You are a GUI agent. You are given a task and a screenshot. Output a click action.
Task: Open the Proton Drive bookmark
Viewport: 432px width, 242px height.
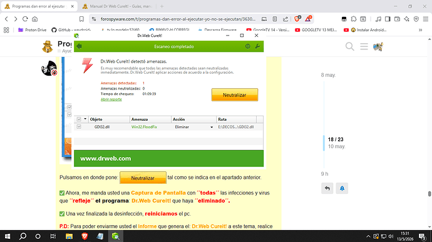32,30
